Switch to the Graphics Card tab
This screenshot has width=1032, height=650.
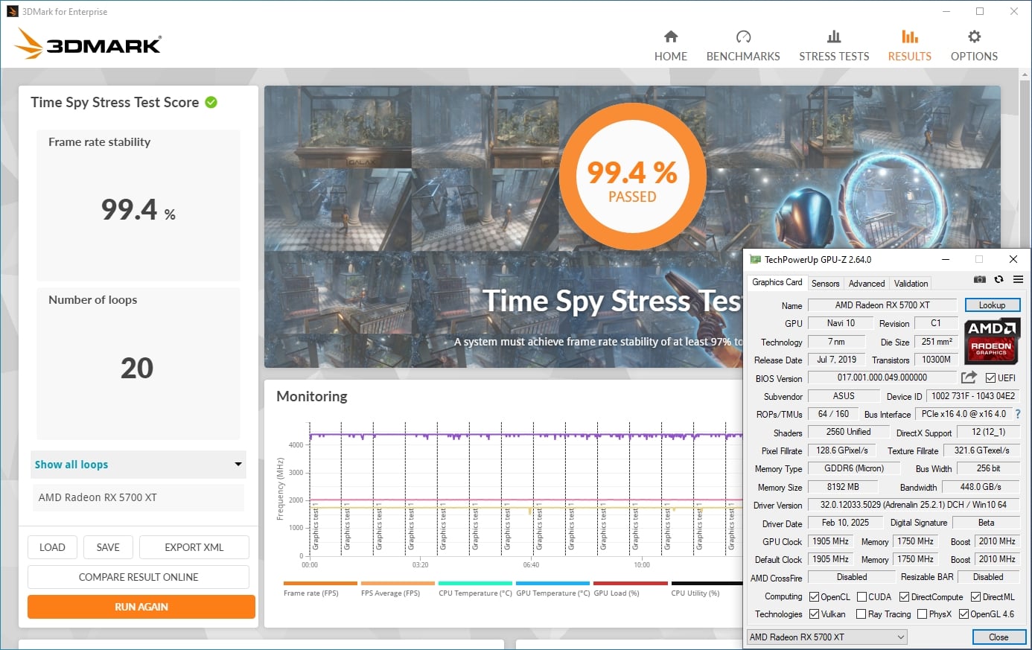pyautogui.click(x=777, y=282)
